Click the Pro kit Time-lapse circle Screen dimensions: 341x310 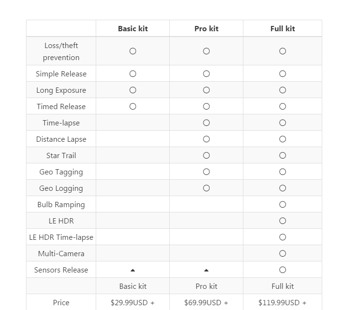[206, 123]
